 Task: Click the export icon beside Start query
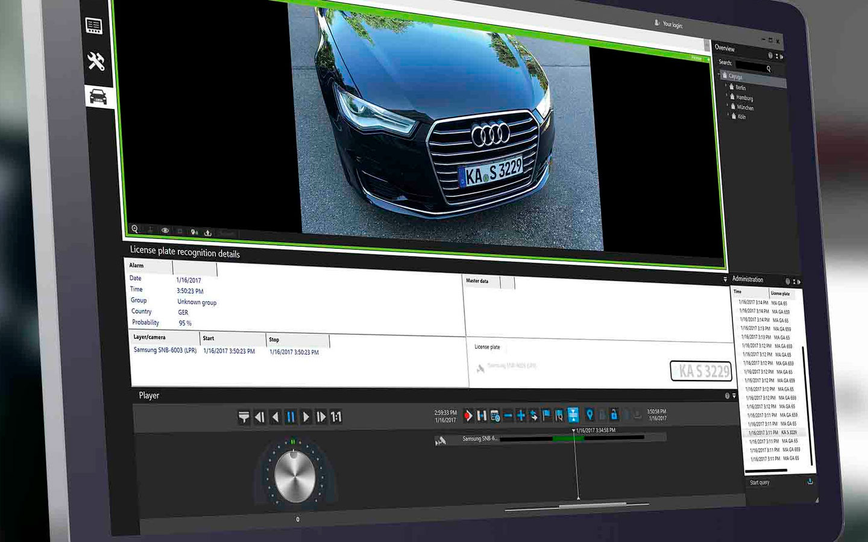click(x=810, y=481)
